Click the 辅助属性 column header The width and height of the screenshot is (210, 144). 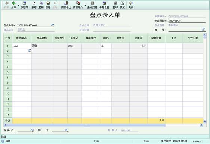tap(91, 38)
